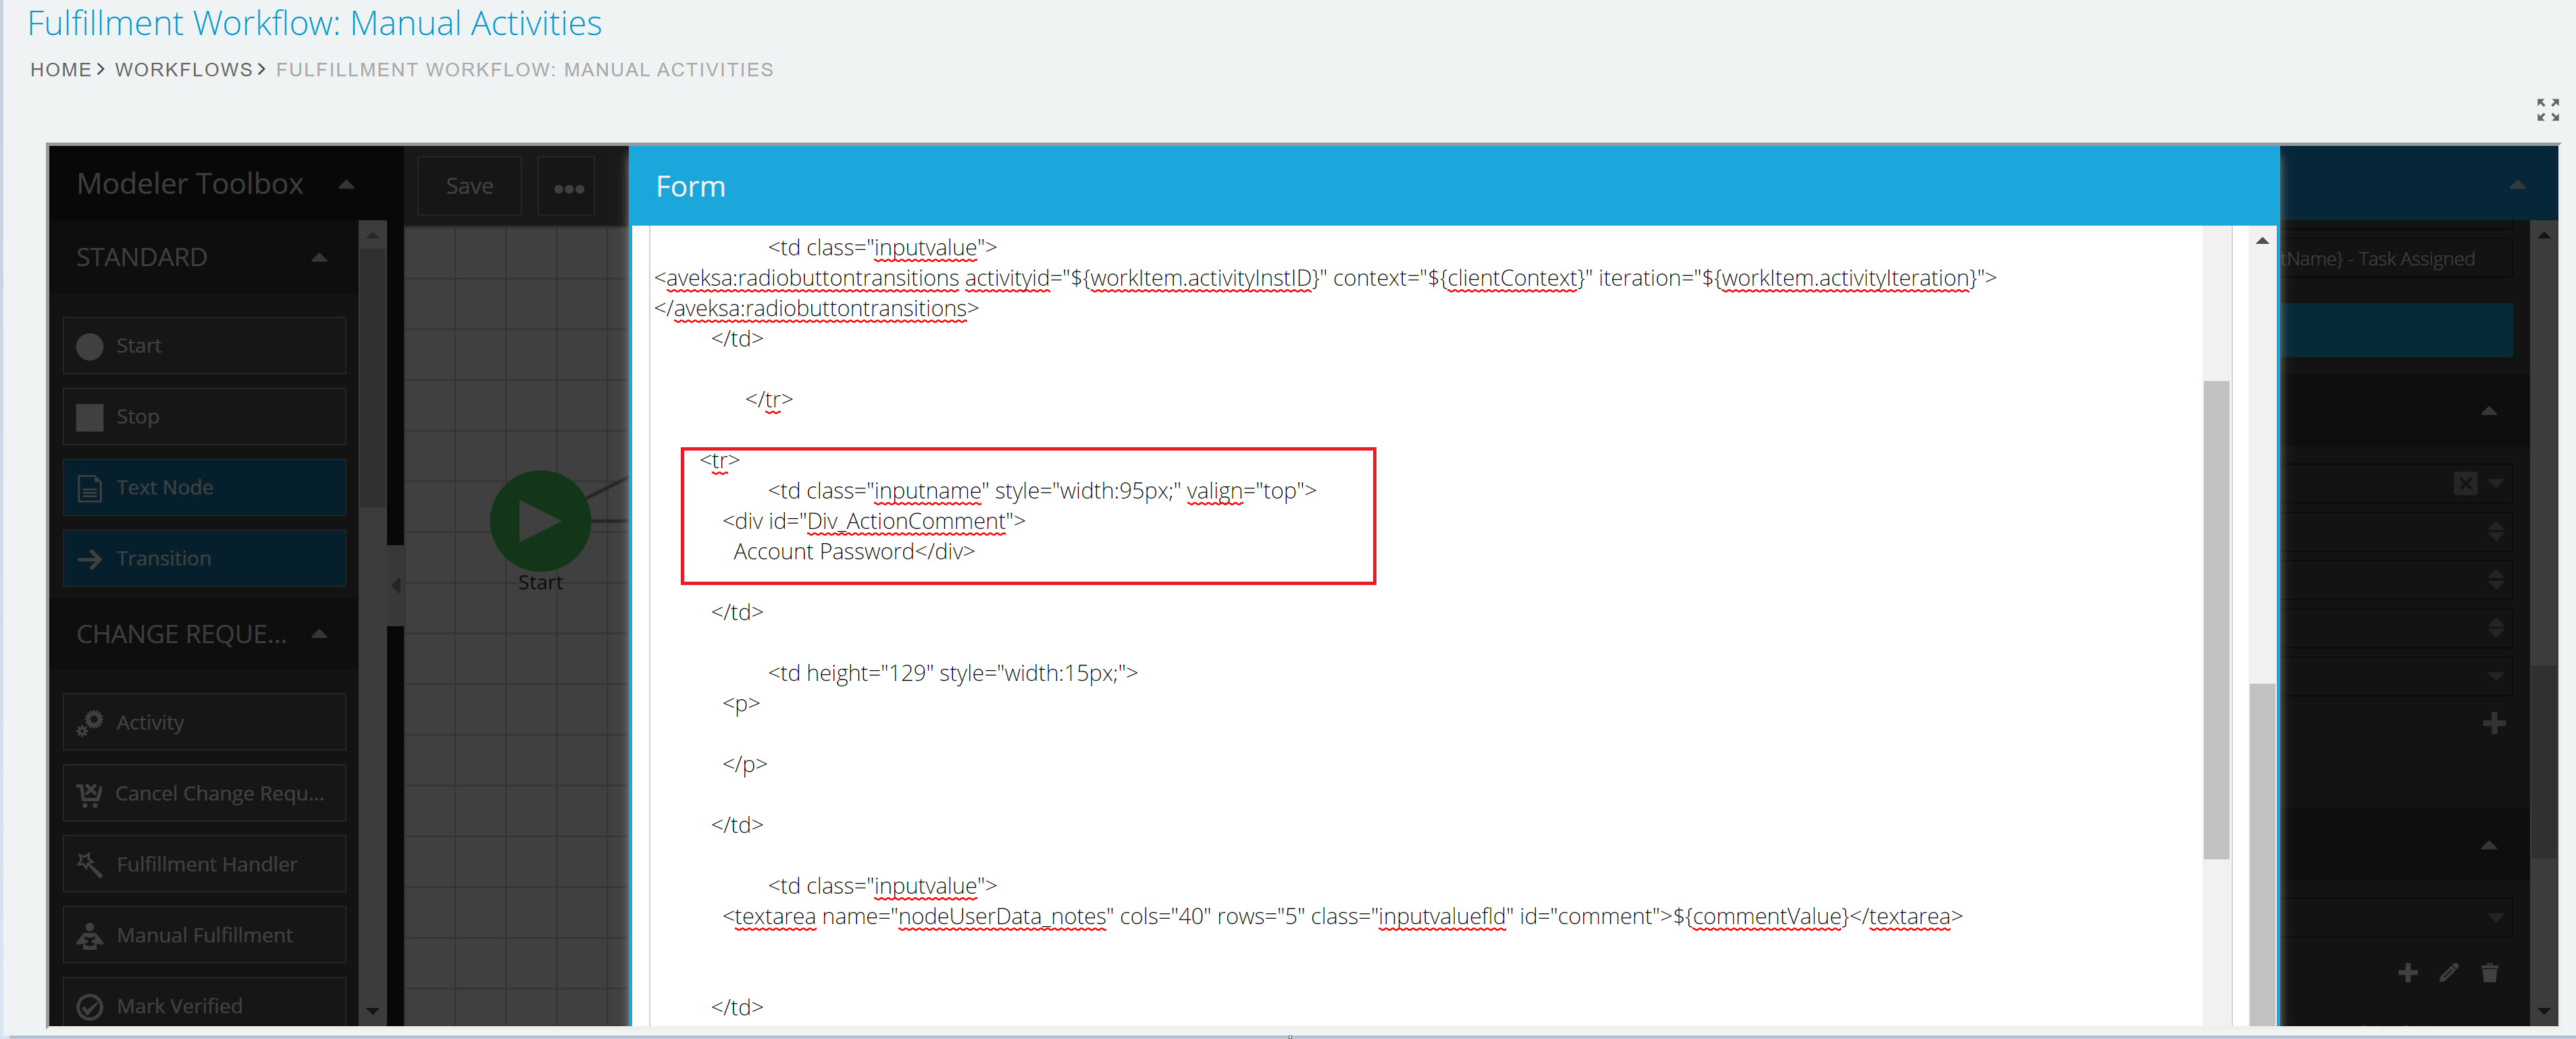The width and height of the screenshot is (2576, 1039).
Task: Collapse the Modeler Toolbox panel
Action: pyautogui.click(x=346, y=184)
